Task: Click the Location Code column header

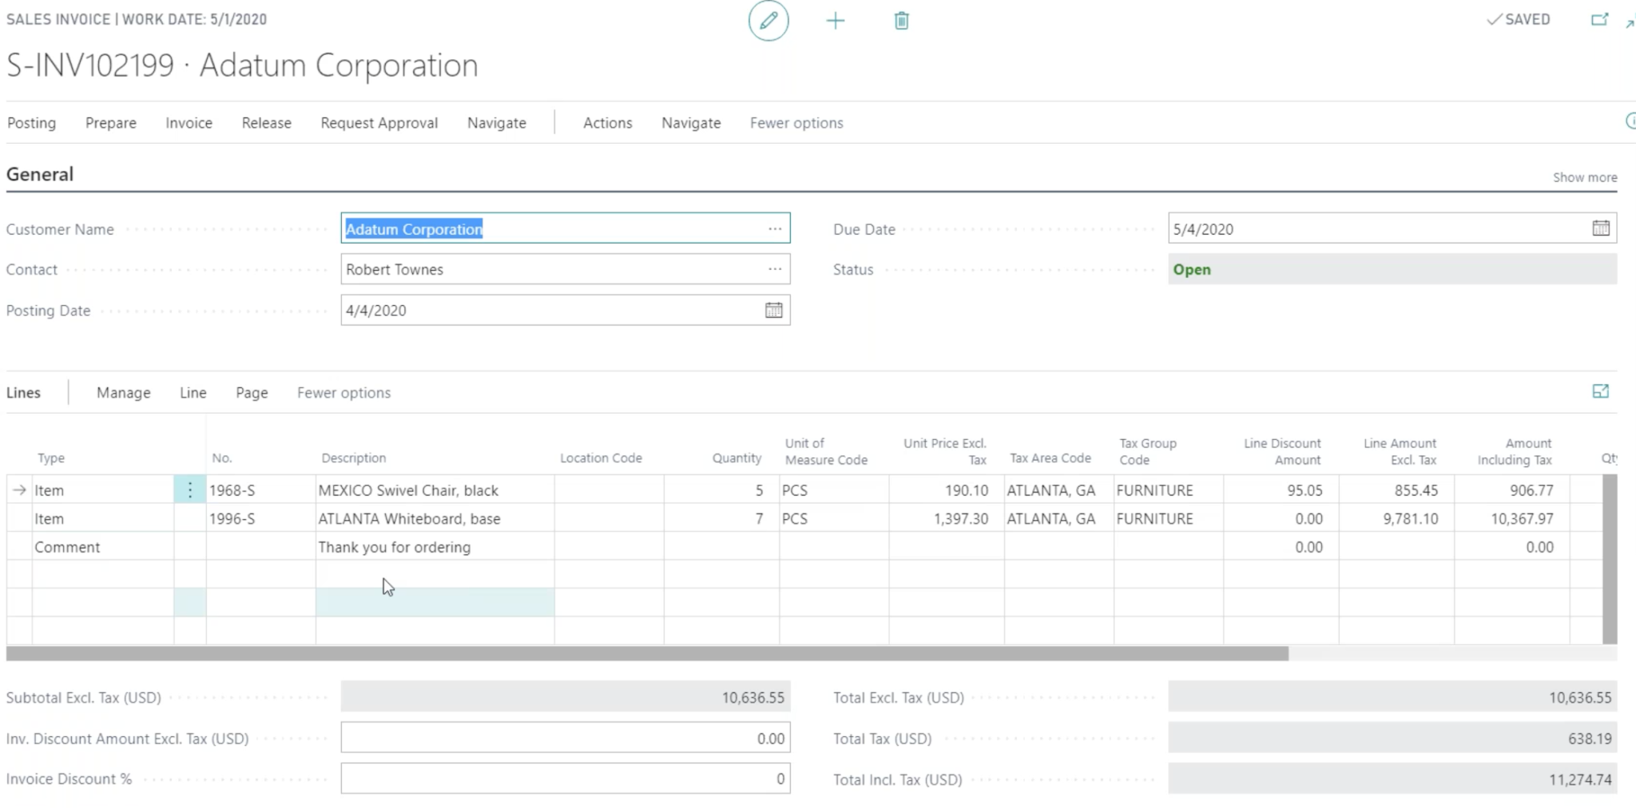Action: tap(601, 457)
